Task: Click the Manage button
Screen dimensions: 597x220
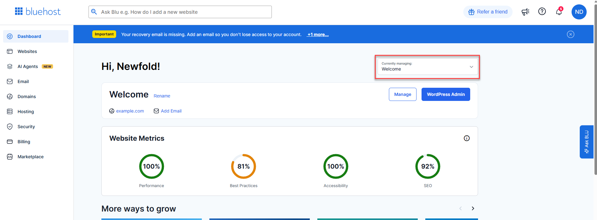Action: tap(403, 94)
